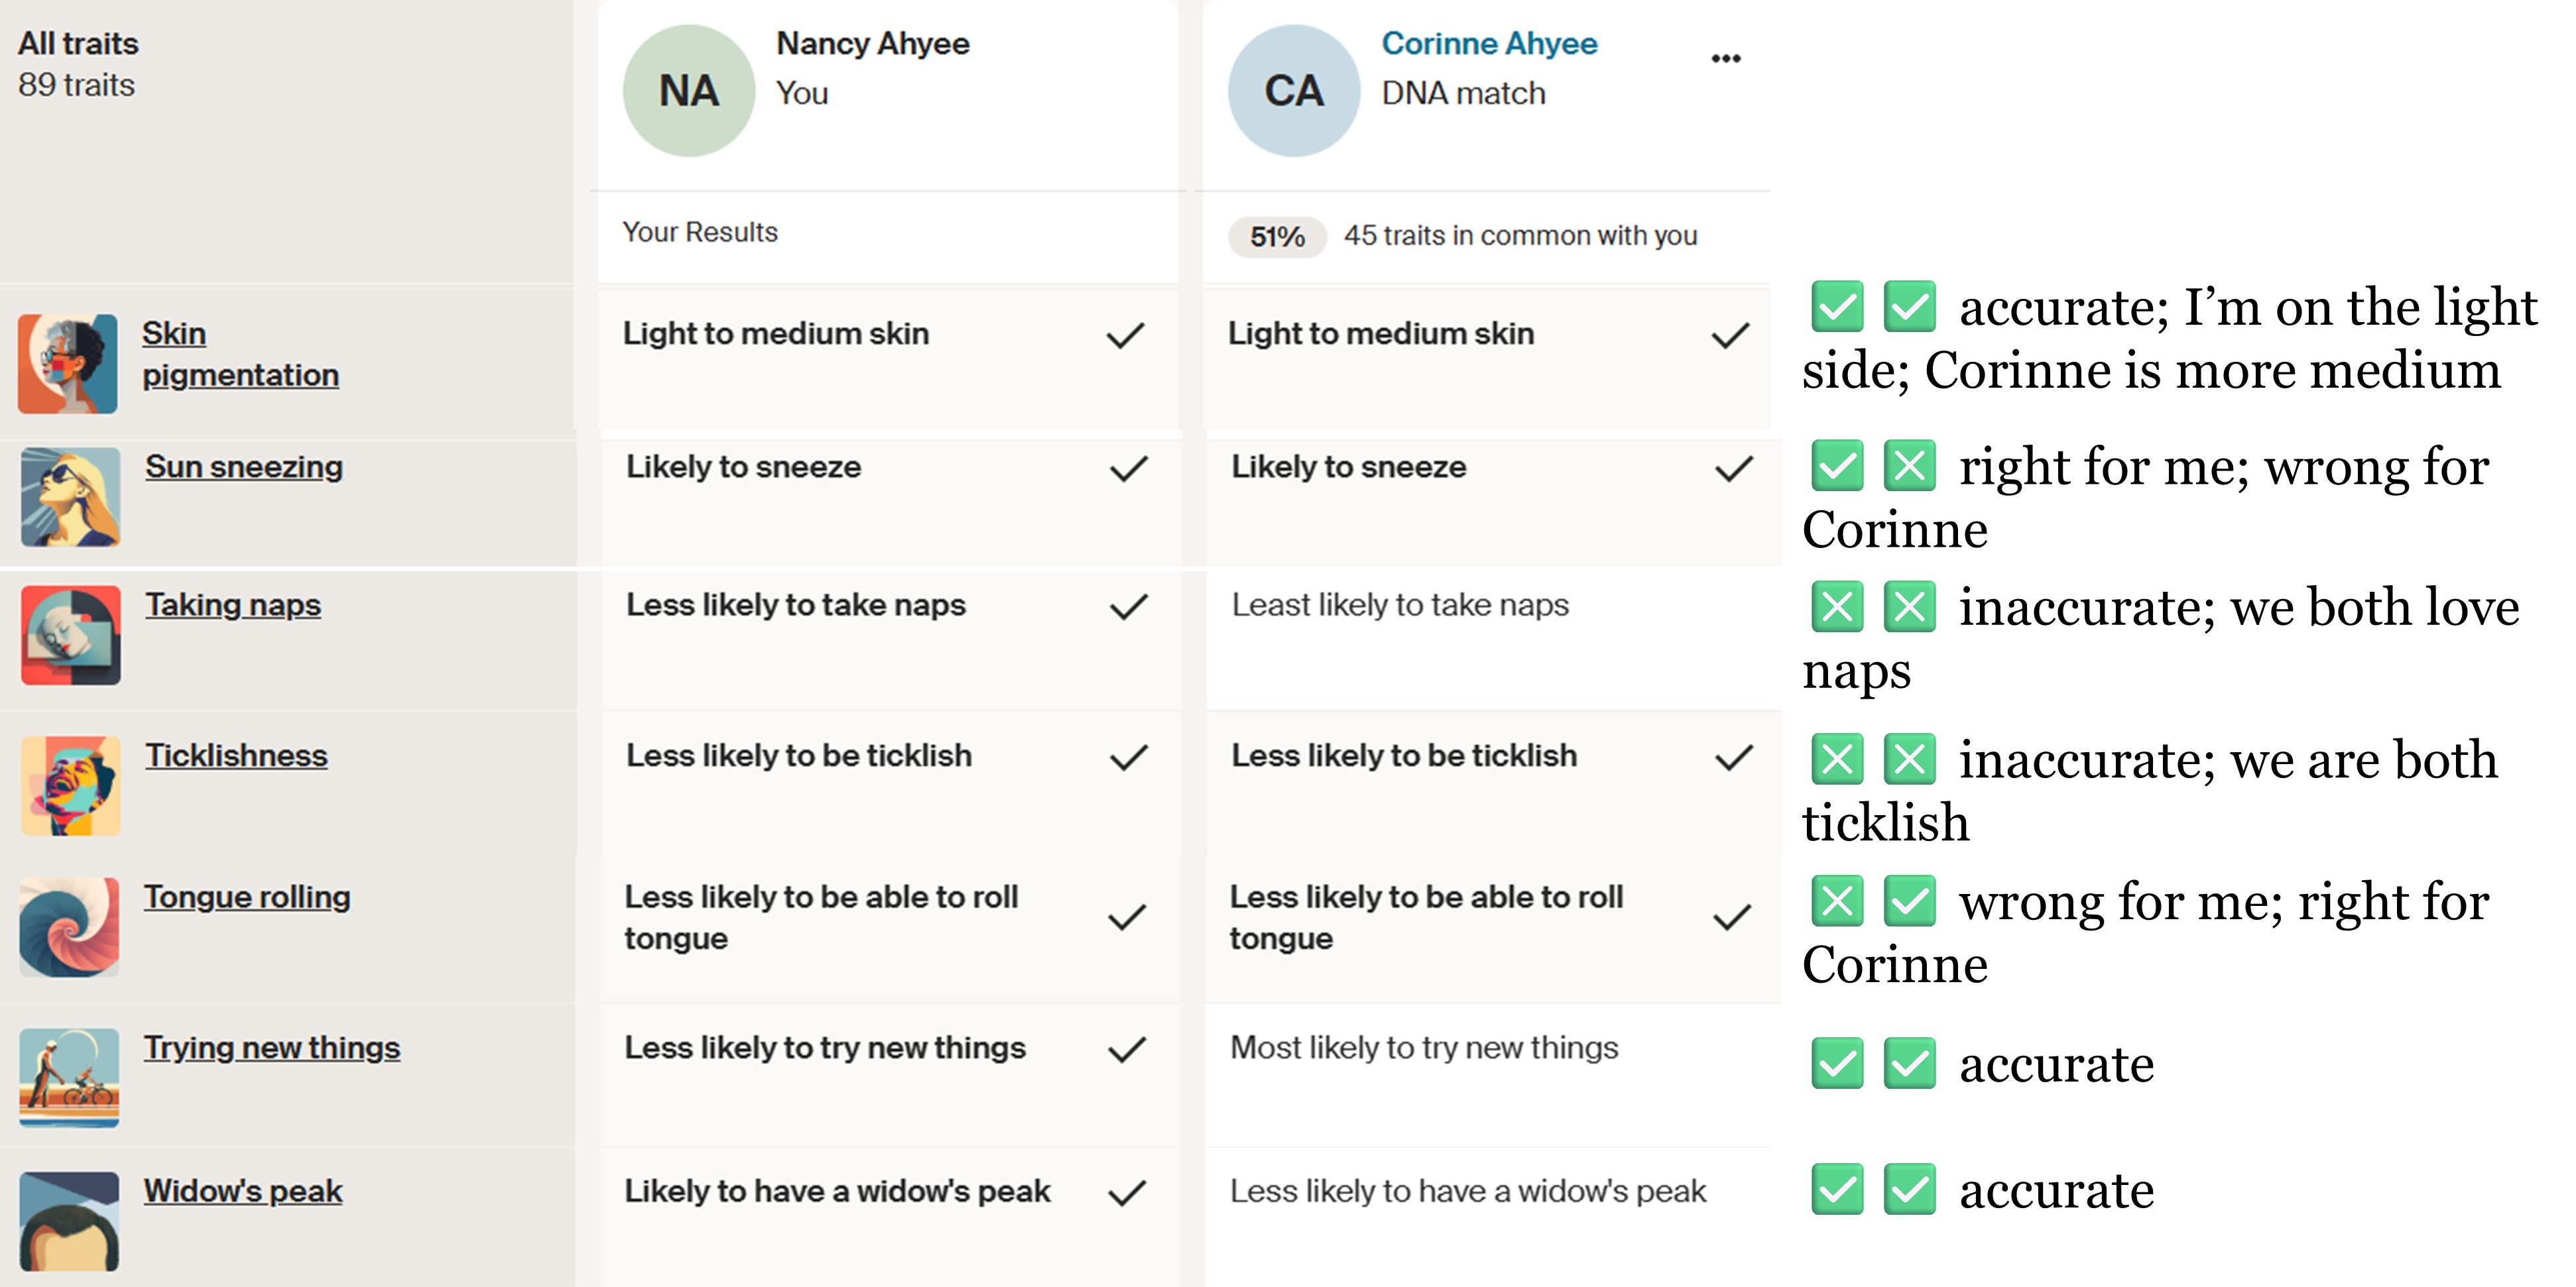Click the 51% traits in common badge
Image resolution: width=2576 pixels, height=1287 pixels.
(x=1277, y=237)
